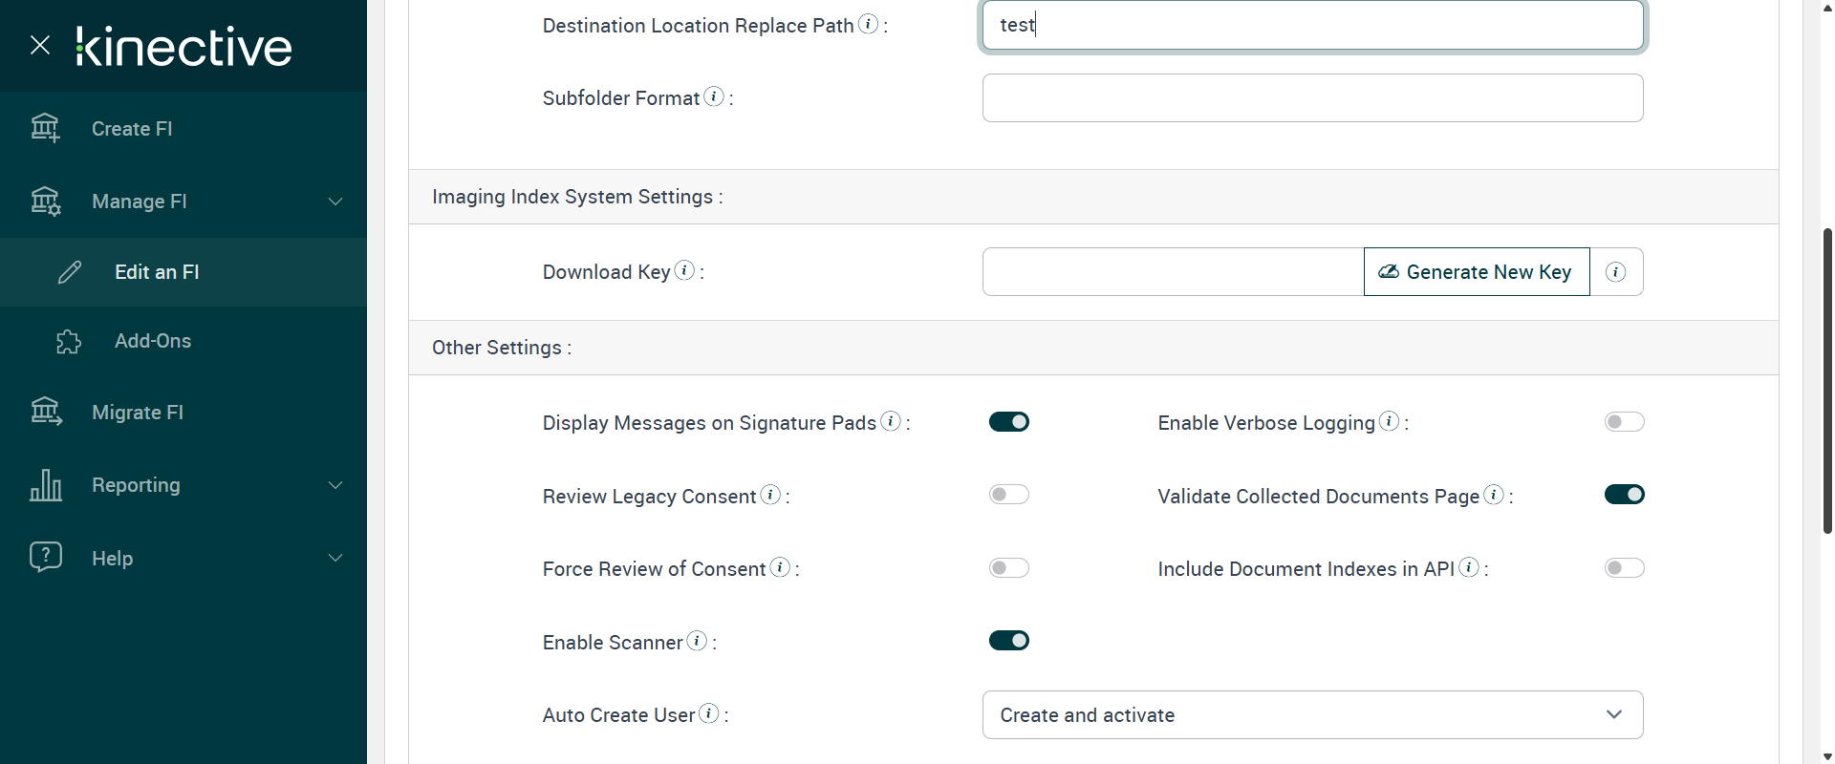Go to Migrate FI page
1835x764 pixels.
click(138, 413)
